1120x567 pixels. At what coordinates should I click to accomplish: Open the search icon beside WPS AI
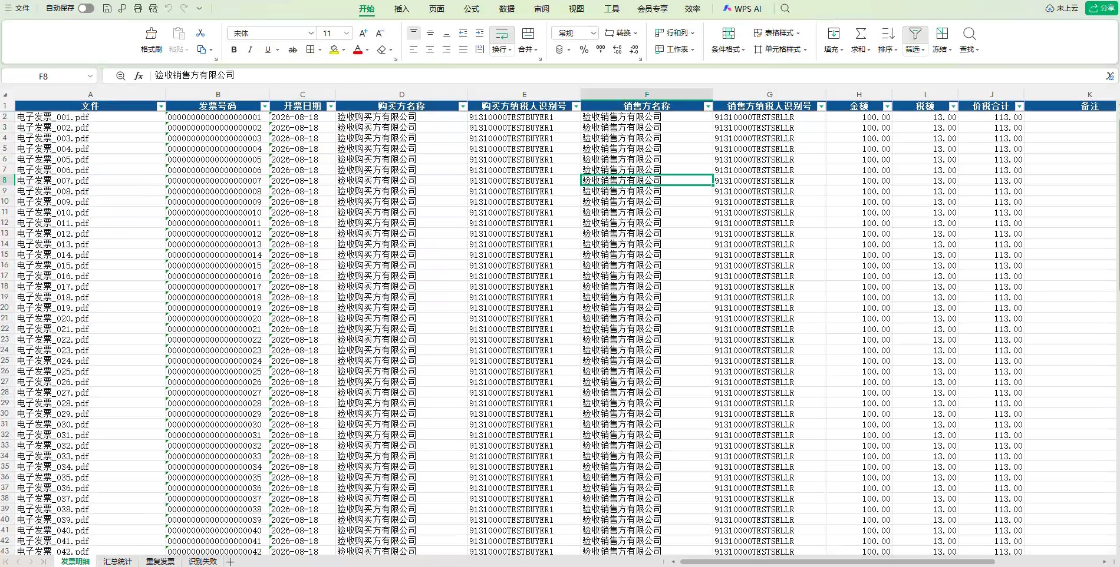point(785,8)
